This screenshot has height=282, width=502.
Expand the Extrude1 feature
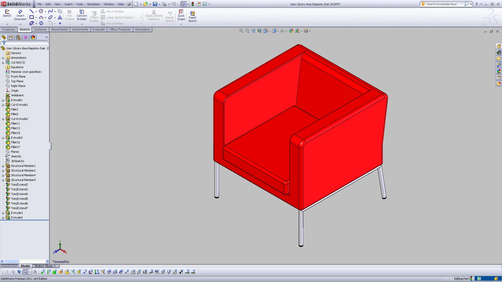[3, 100]
